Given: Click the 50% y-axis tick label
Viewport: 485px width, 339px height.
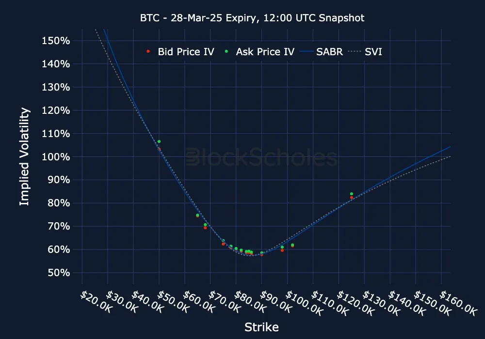Looking at the screenshot, I should click(x=59, y=273).
